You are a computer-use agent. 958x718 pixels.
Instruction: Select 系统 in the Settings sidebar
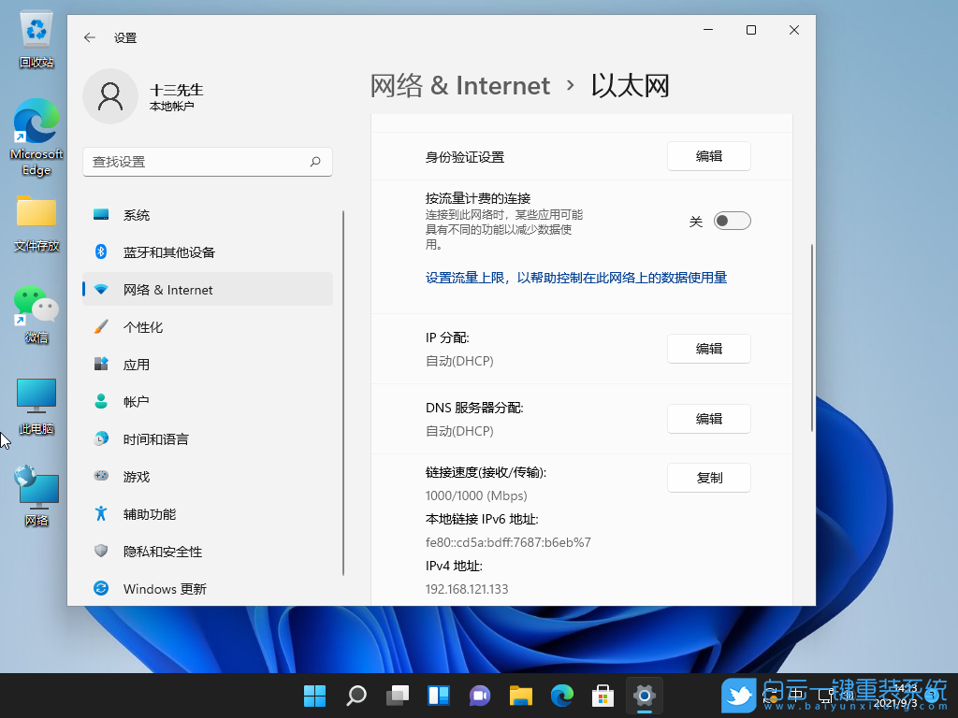137,214
